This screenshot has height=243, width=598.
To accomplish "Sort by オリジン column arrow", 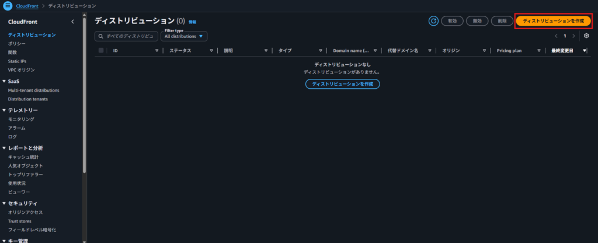I will (x=484, y=50).
